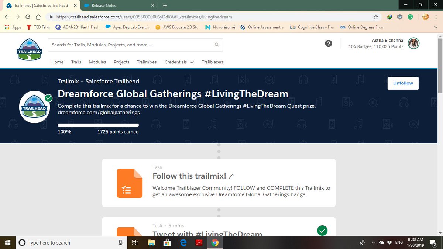Open the Apex Day Lab Exercis bookmark
Image resolution: width=443 pixels, height=249 pixels.
coord(128,27)
